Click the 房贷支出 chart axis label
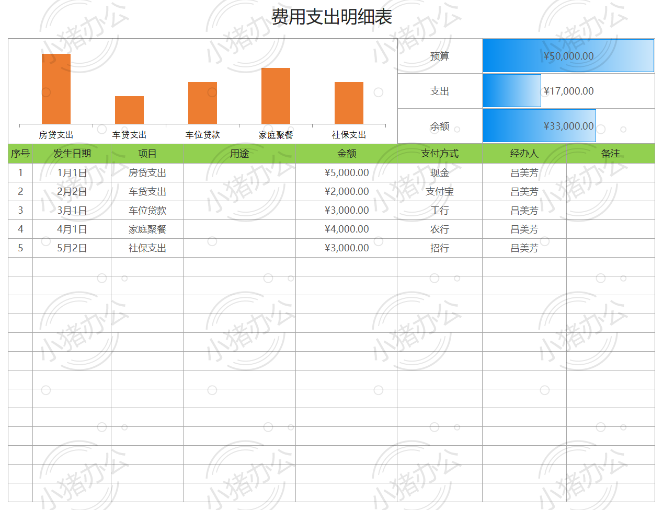 [56, 135]
